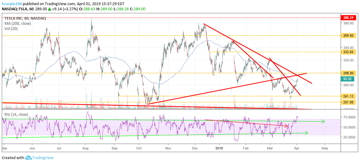Click the 25.0000 RSI axis value
Image resolution: width=360 pixels, height=163 pixels.
tap(349, 137)
